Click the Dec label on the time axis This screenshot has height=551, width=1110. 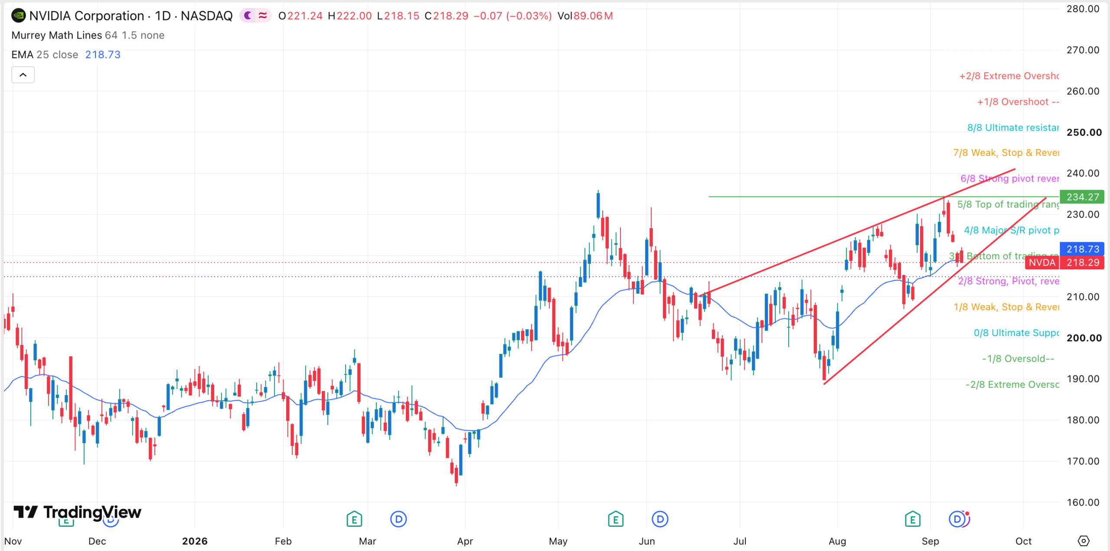point(97,541)
